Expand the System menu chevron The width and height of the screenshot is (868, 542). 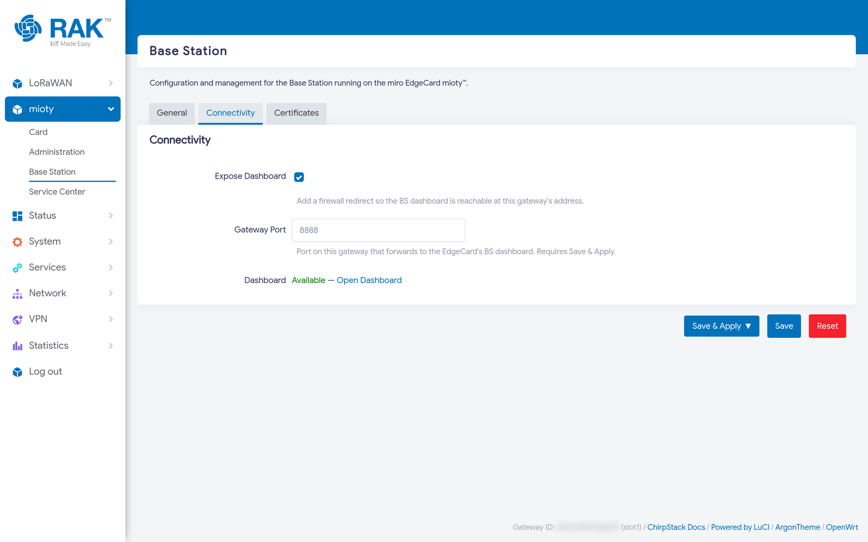point(111,242)
